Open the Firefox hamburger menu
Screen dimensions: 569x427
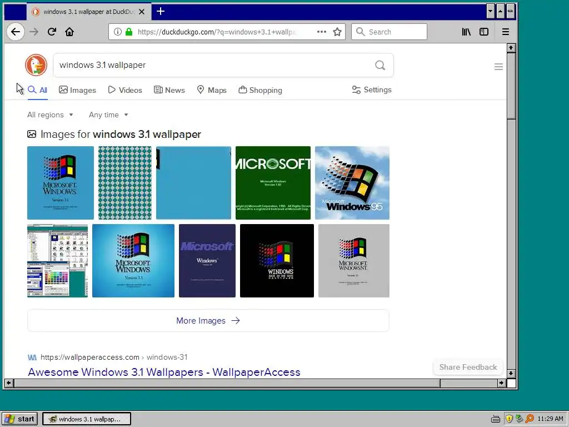coord(506,32)
